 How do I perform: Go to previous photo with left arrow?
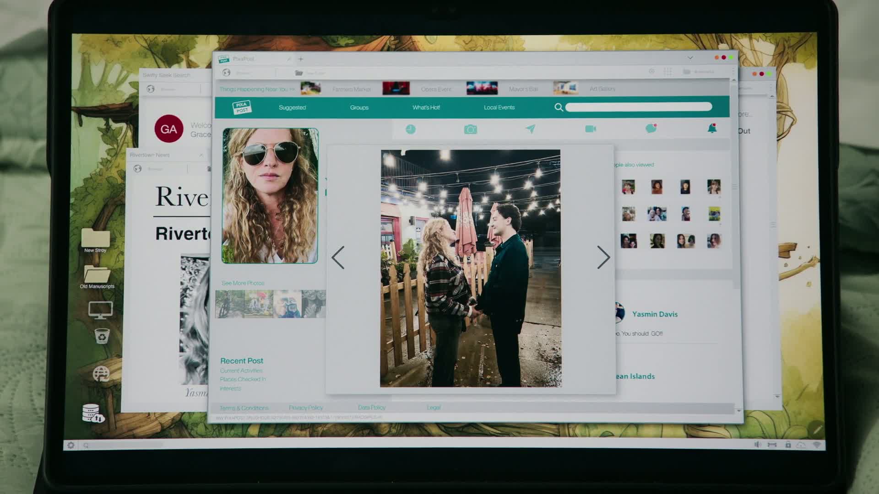338,257
